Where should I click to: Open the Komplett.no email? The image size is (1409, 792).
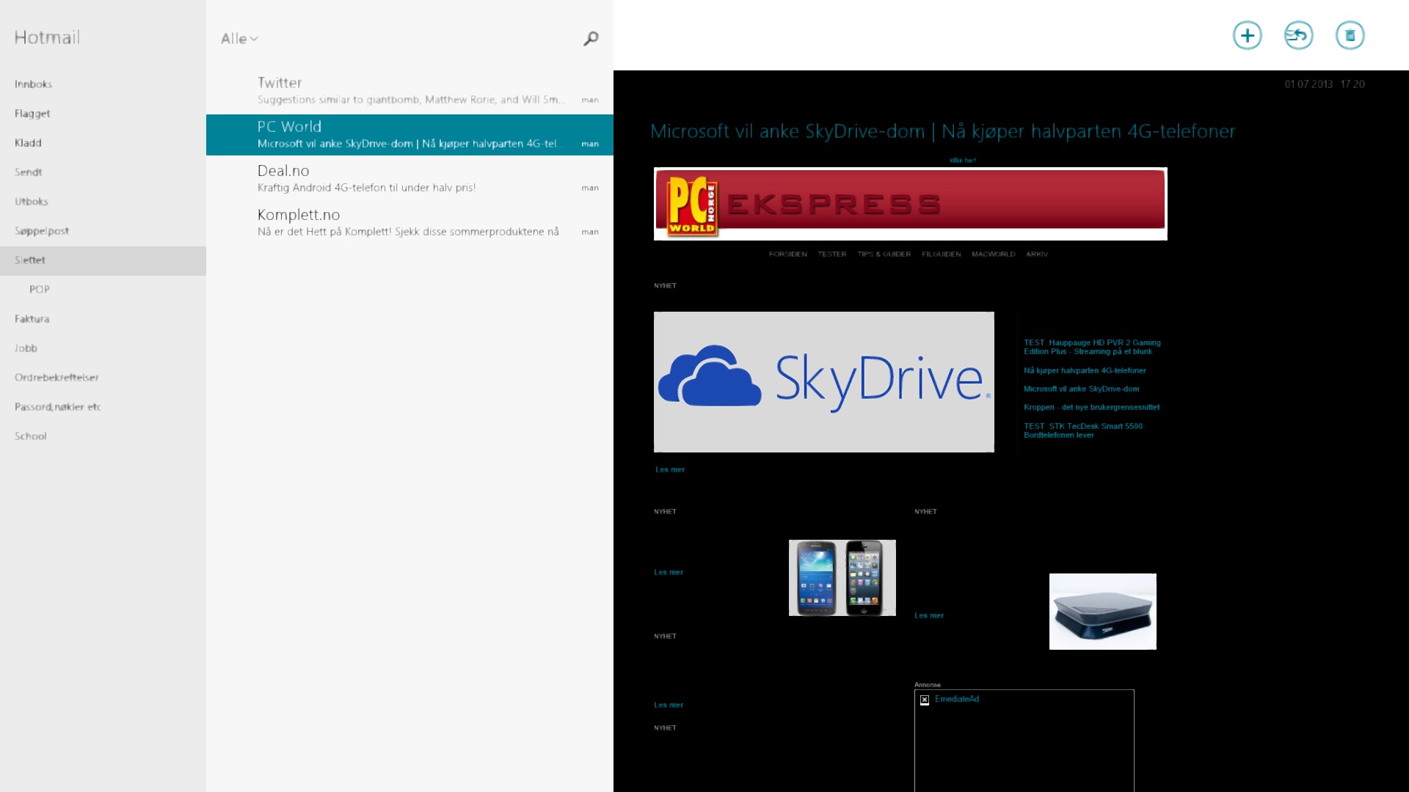409,223
